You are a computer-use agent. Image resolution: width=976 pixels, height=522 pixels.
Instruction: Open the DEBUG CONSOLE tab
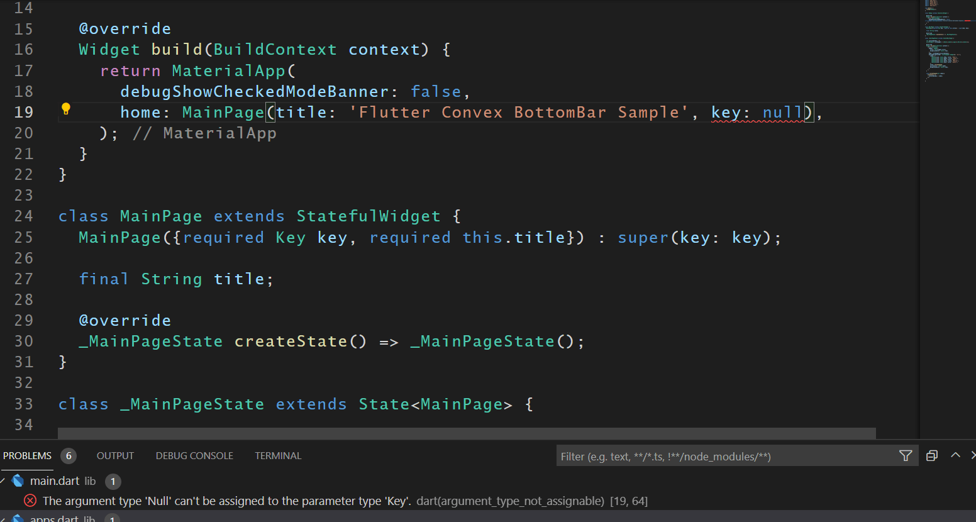(x=194, y=455)
